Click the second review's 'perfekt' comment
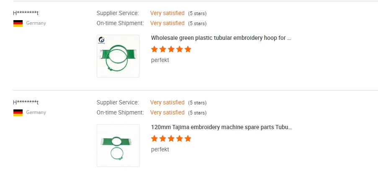378x174 pixels. click(160, 150)
